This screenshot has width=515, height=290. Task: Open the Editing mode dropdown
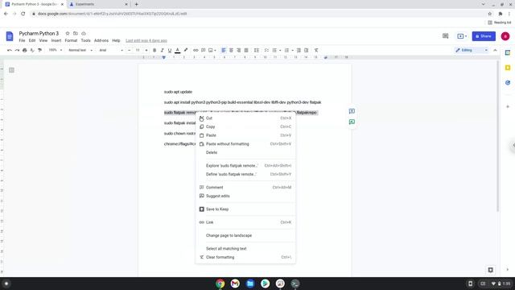coord(472,50)
